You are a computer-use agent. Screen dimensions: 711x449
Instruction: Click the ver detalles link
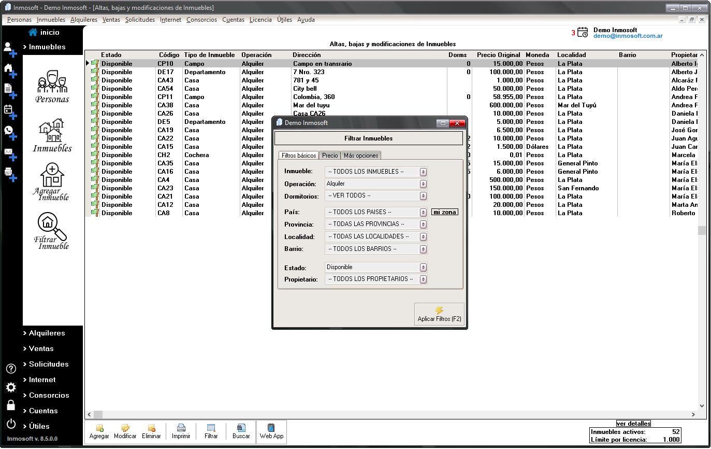[x=633, y=424]
